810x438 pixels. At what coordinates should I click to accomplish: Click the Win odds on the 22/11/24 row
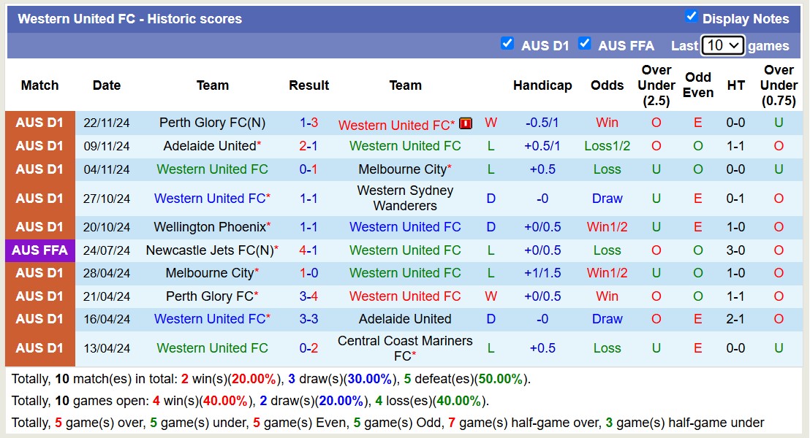[607, 123]
